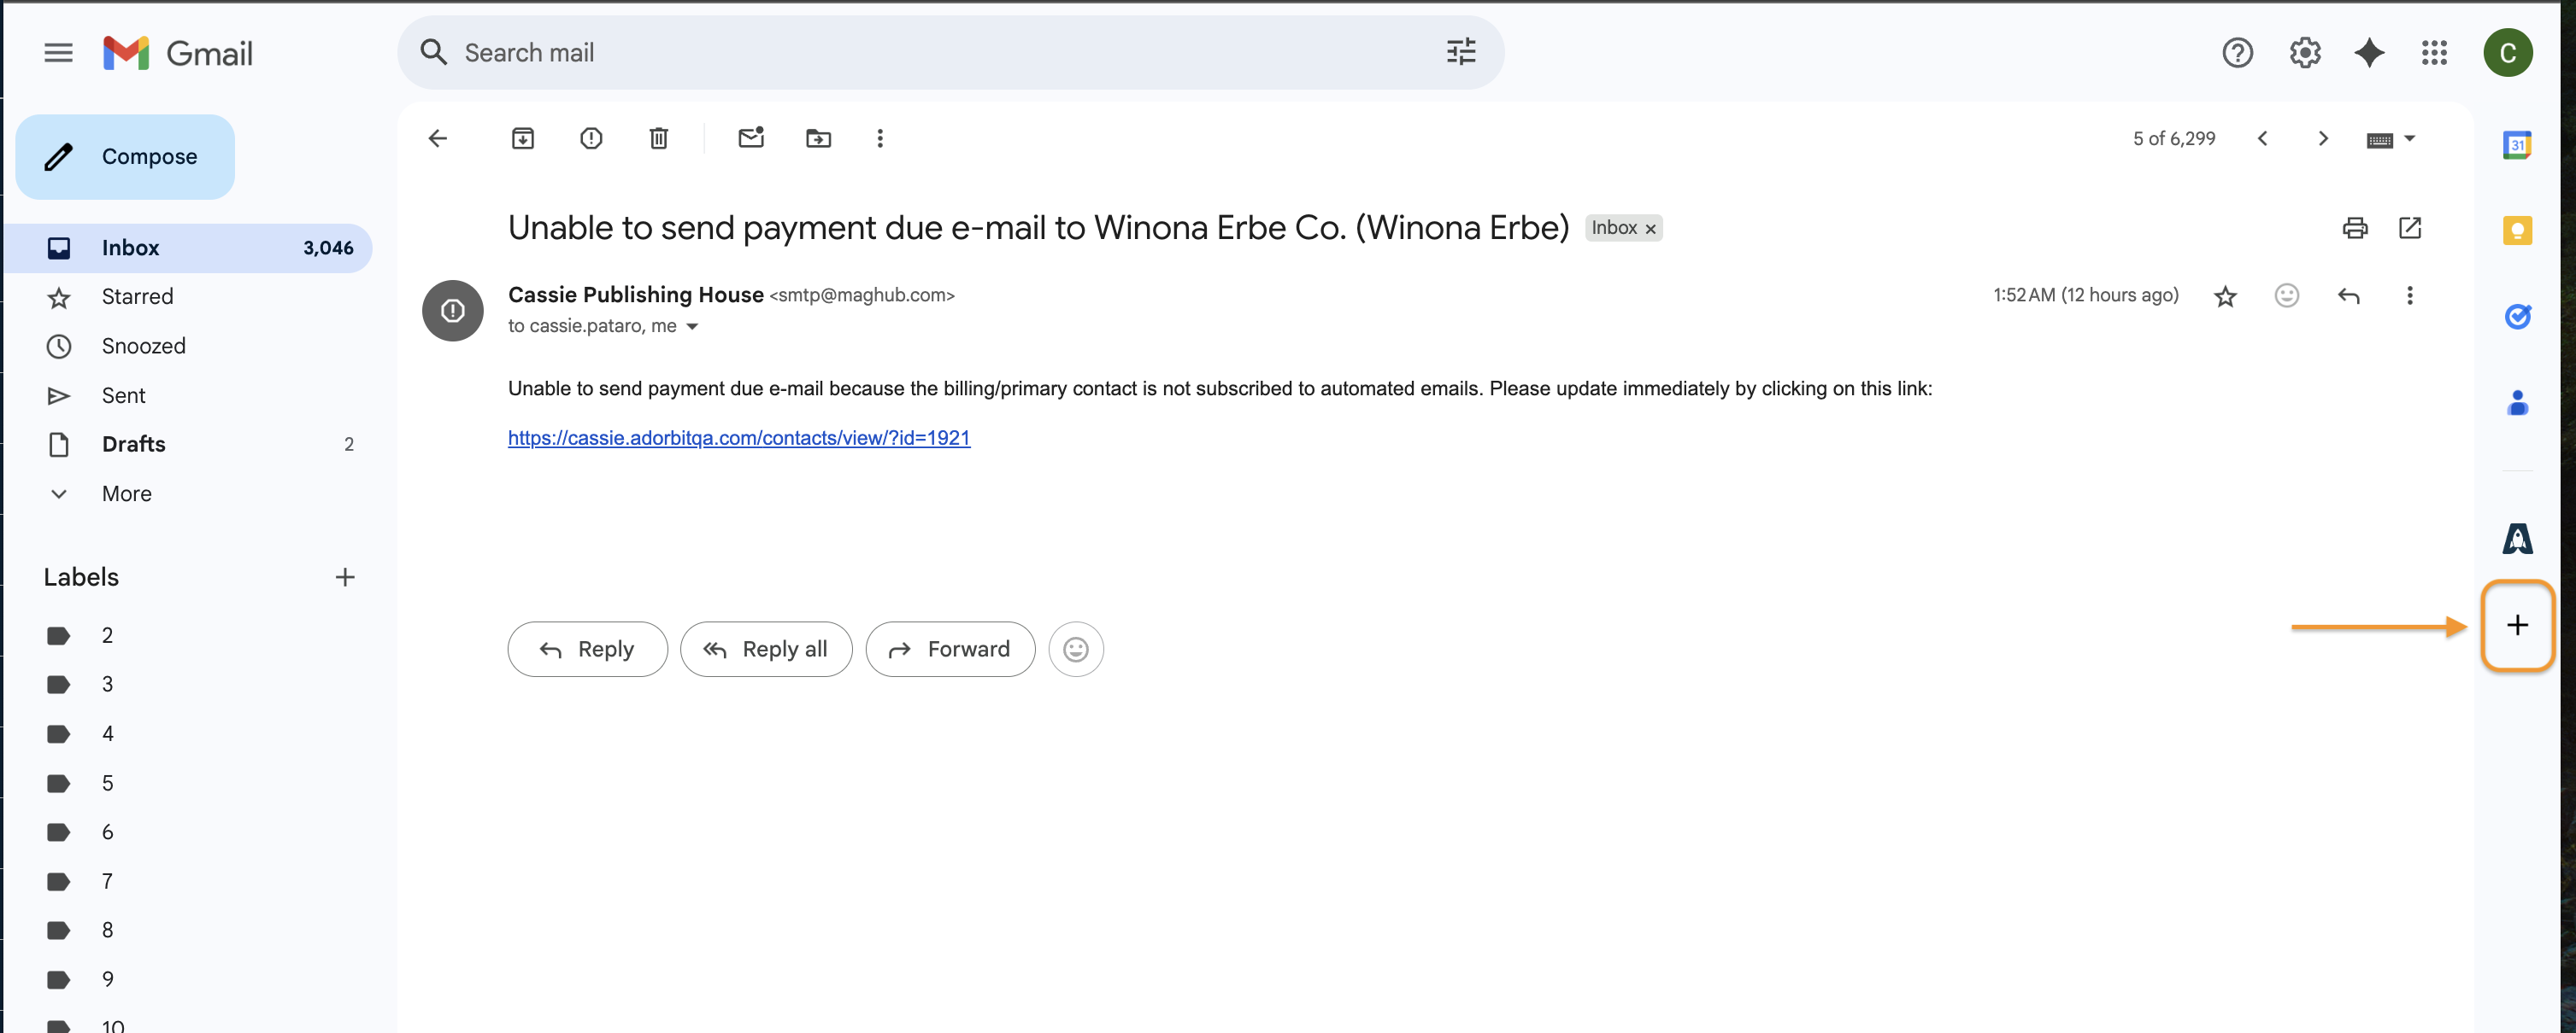
Task: Create new label plus icon
Action: 345,577
